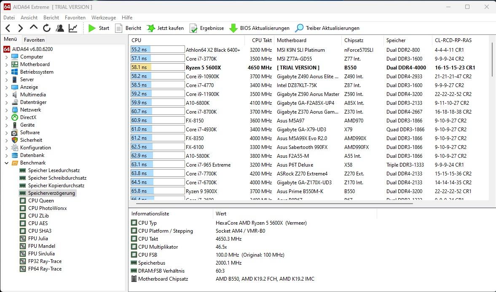Image resolution: width=496 pixels, height=292 pixels.
Task: Expand the Netzwerk tree node
Action: tap(6, 110)
